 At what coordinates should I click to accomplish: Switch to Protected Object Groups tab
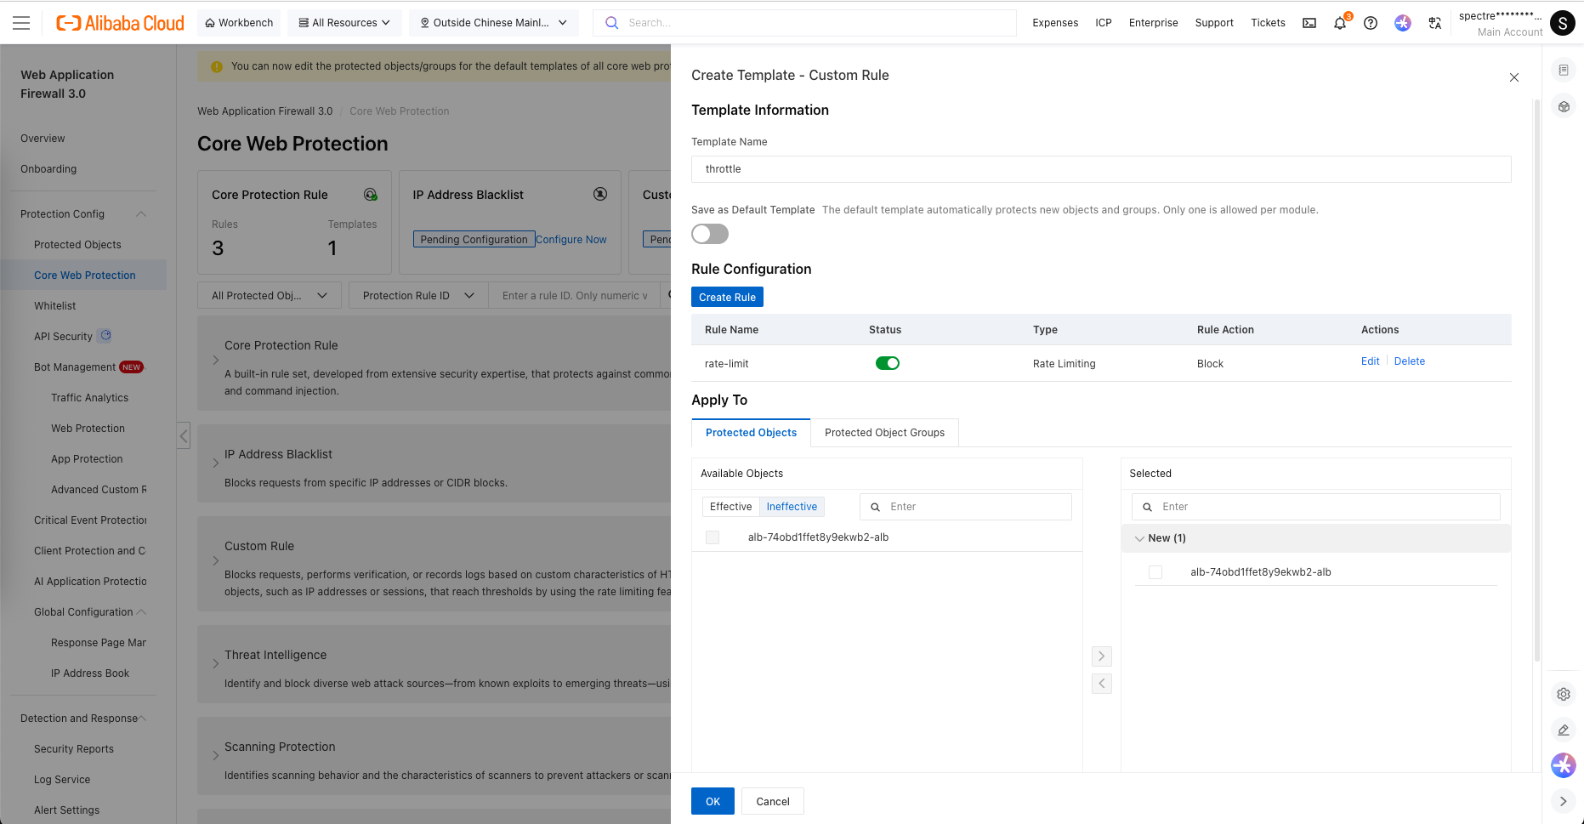[x=884, y=433]
